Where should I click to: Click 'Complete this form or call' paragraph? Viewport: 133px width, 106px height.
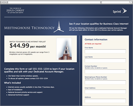click(39, 70)
